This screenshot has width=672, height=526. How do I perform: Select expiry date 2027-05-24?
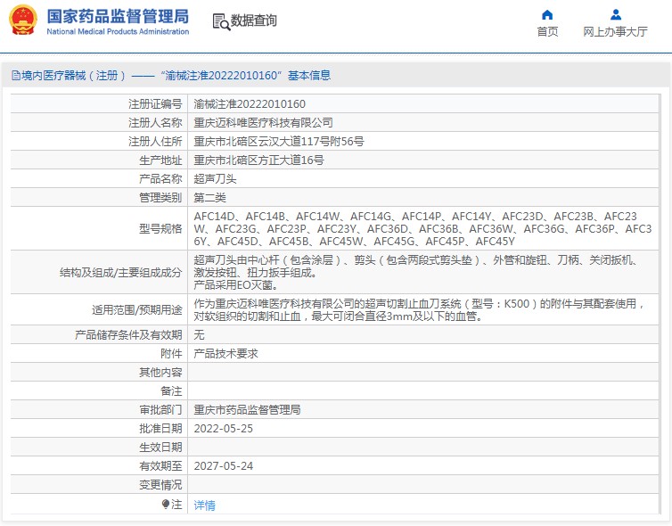[x=224, y=466]
